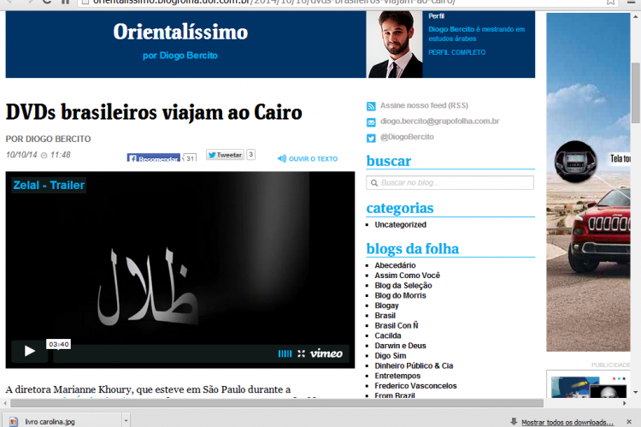Open Darwin e Deus link
Viewport: 641px width, 427px height.
400,346
